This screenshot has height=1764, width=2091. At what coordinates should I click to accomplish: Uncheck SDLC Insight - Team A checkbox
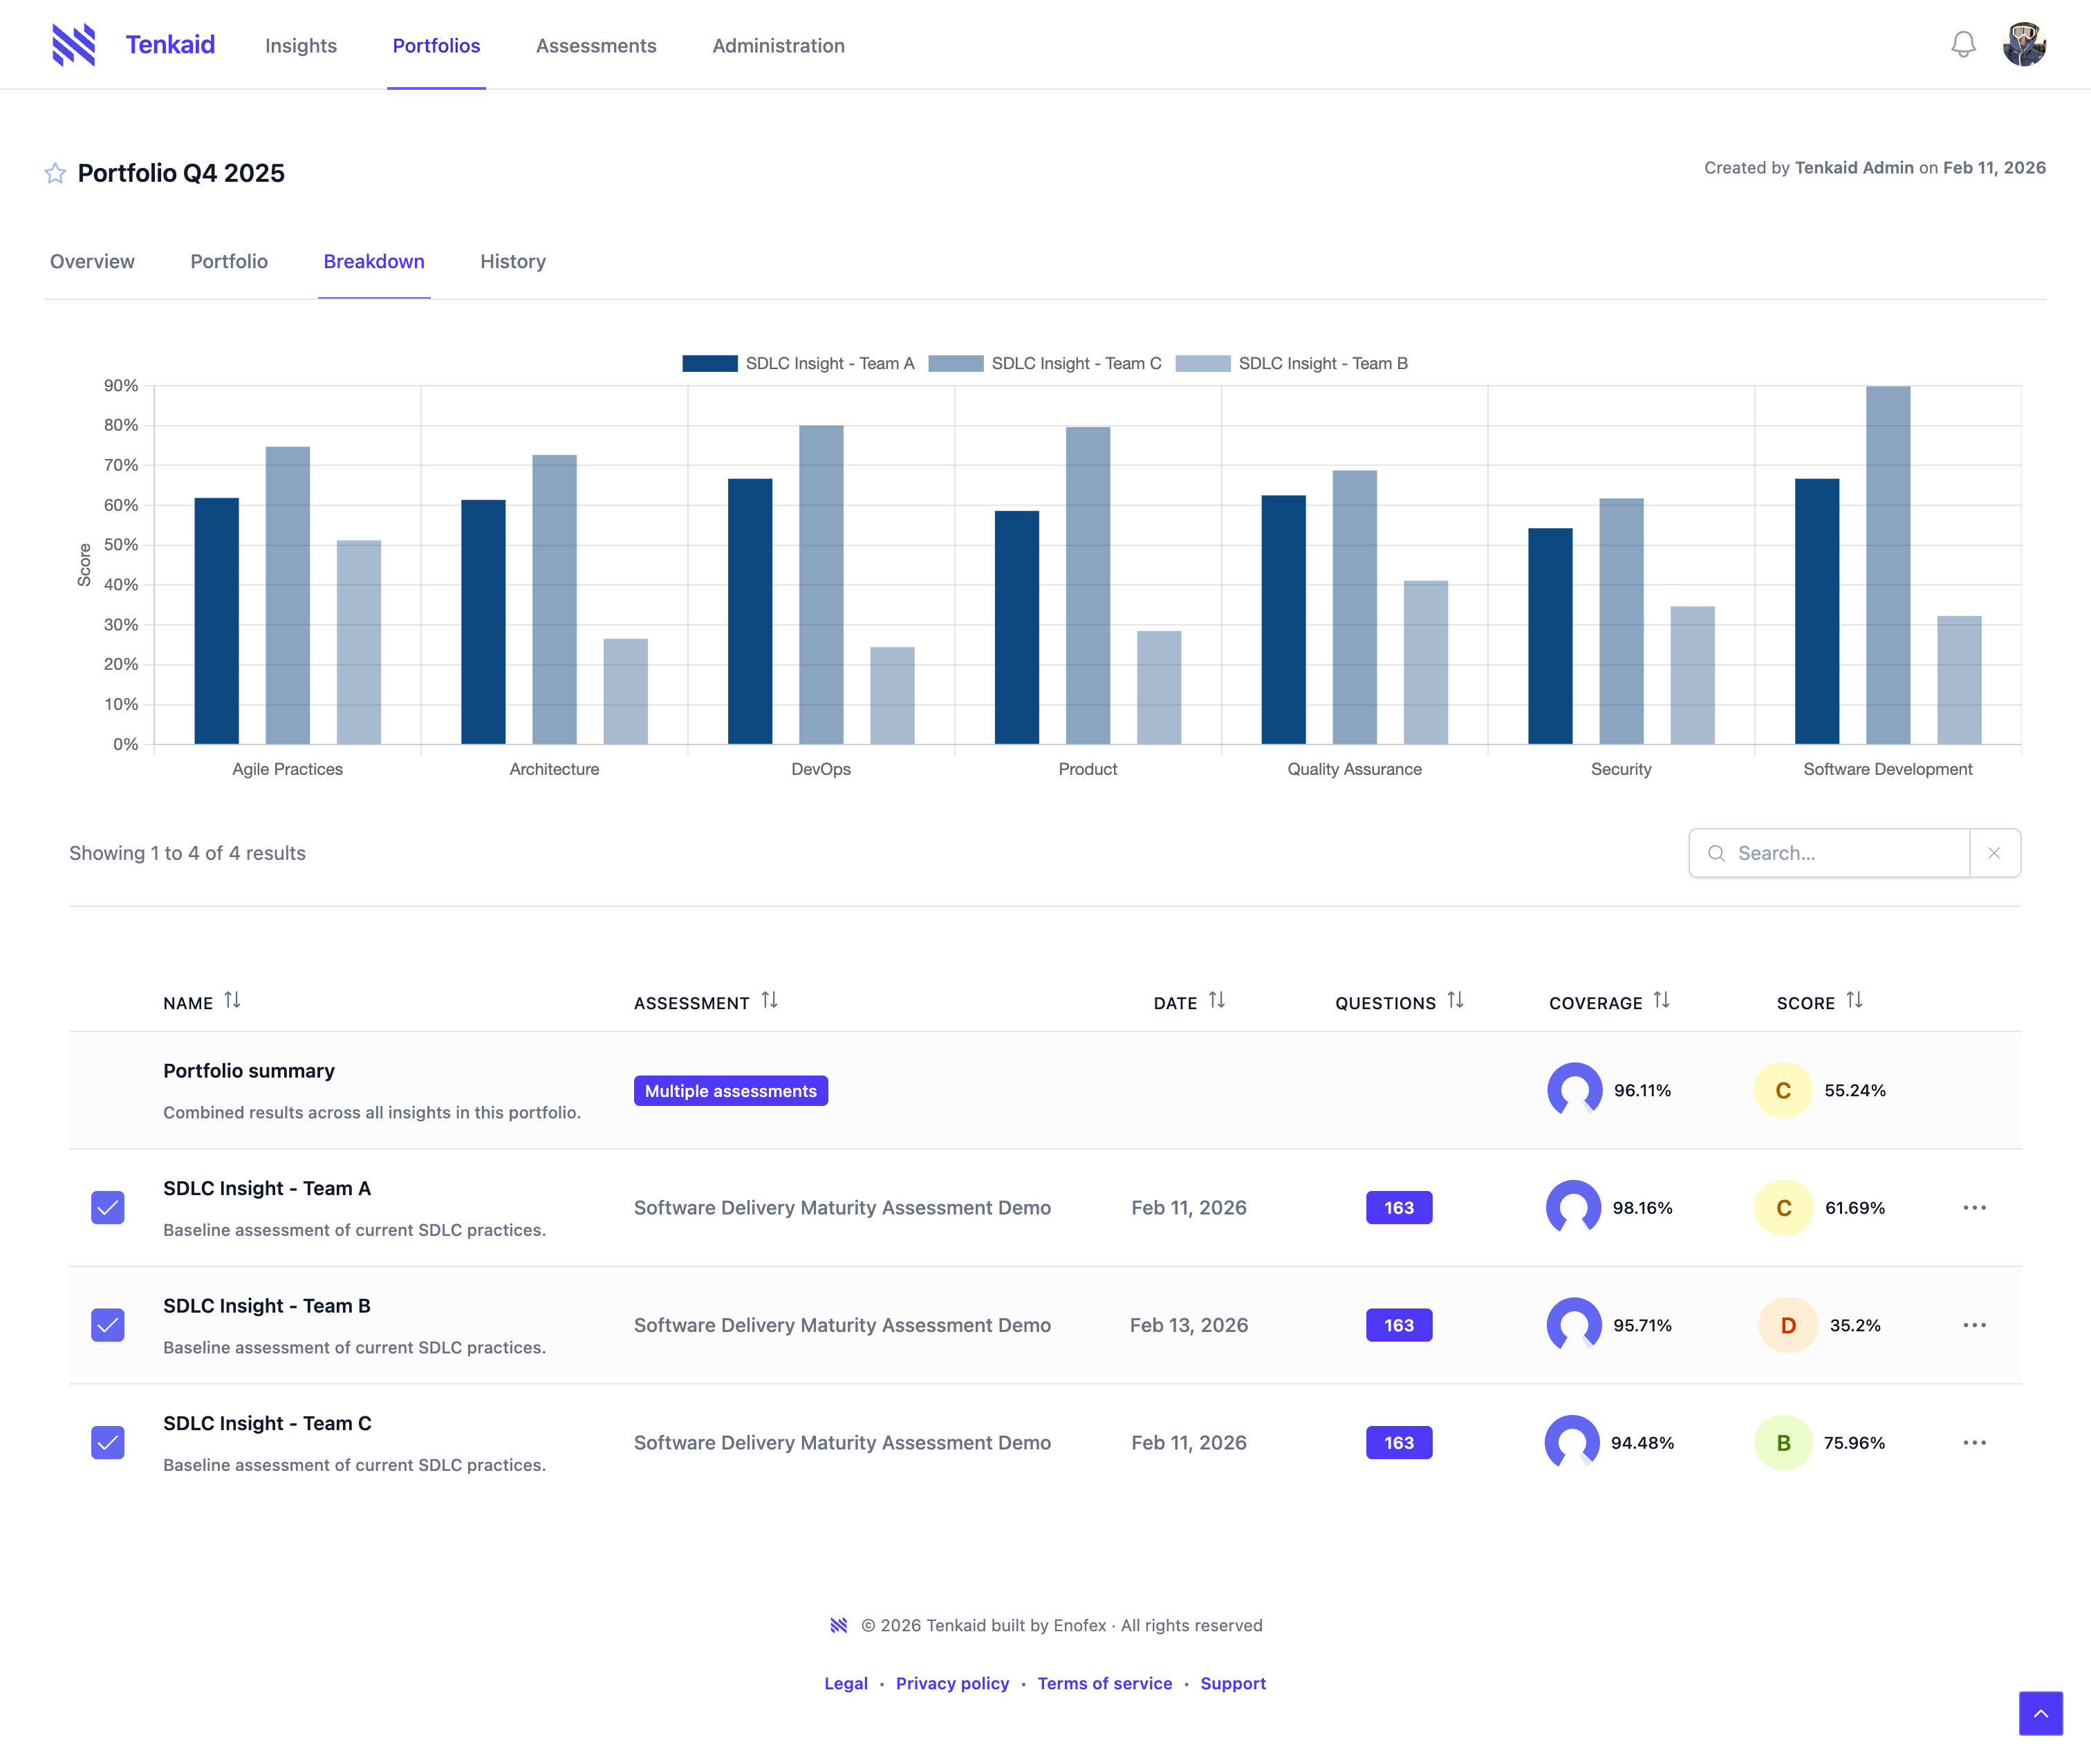[108, 1208]
